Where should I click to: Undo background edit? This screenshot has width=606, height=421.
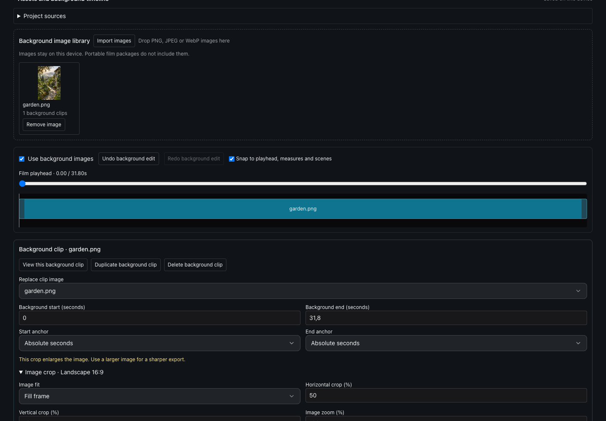tap(129, 159)
